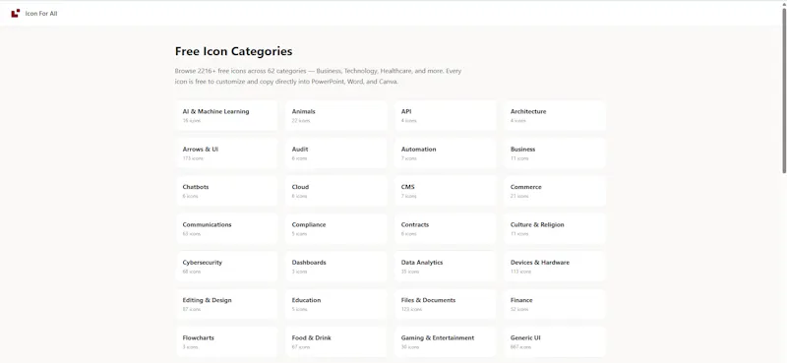
Task: Open the Devices & Hardware category
Action: (555, 266)
